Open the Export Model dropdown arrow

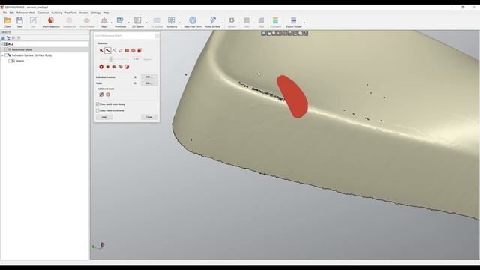304,22
